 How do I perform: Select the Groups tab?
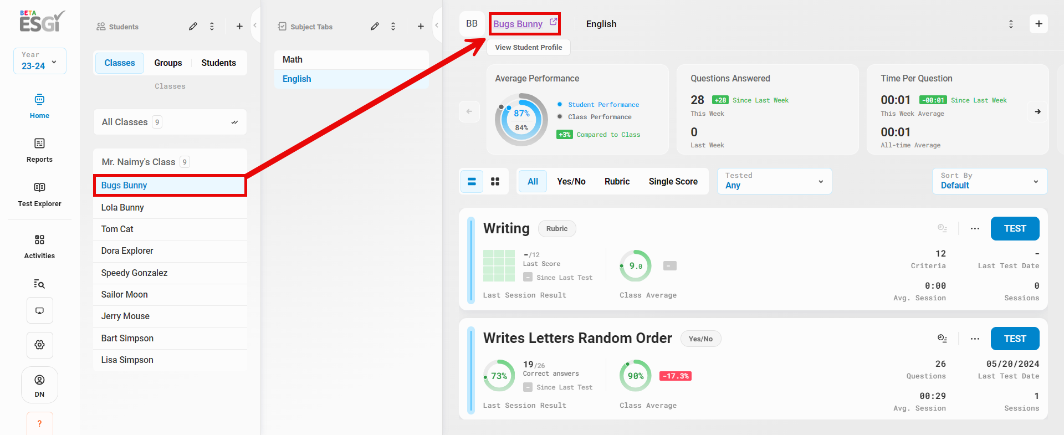168,63
